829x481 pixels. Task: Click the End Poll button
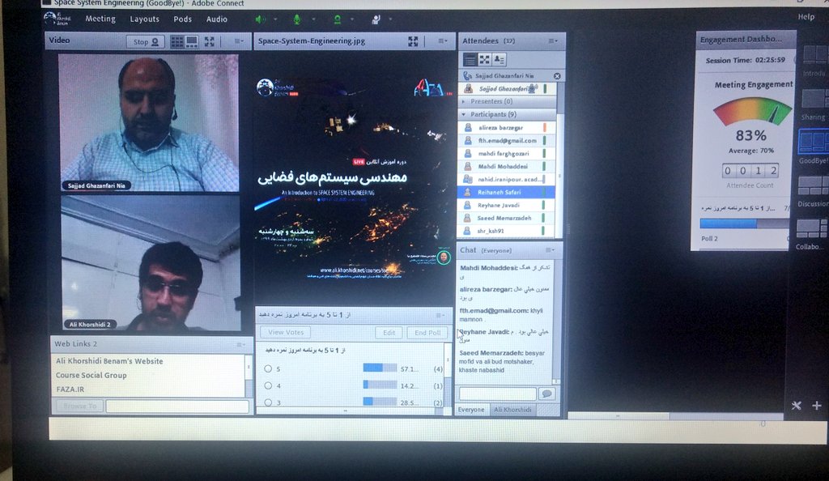[x=427, y=333]
